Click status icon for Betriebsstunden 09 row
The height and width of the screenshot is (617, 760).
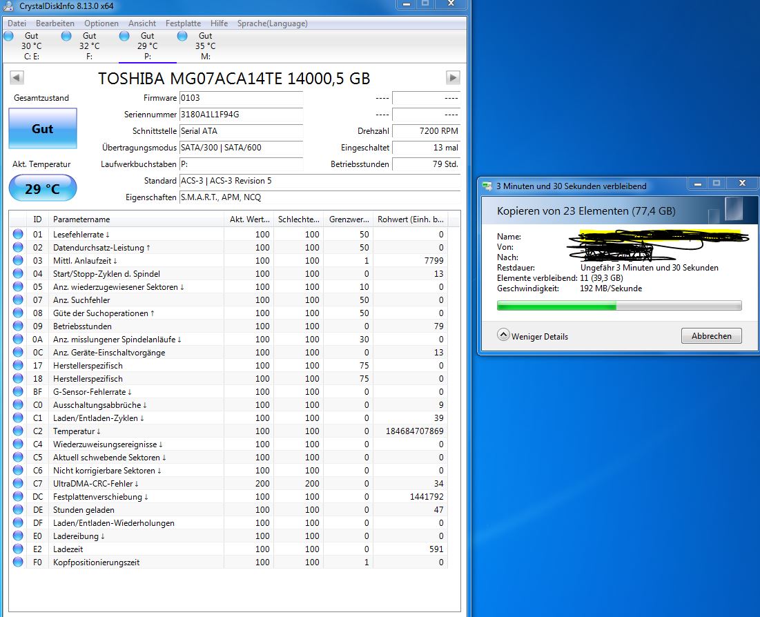18,326
